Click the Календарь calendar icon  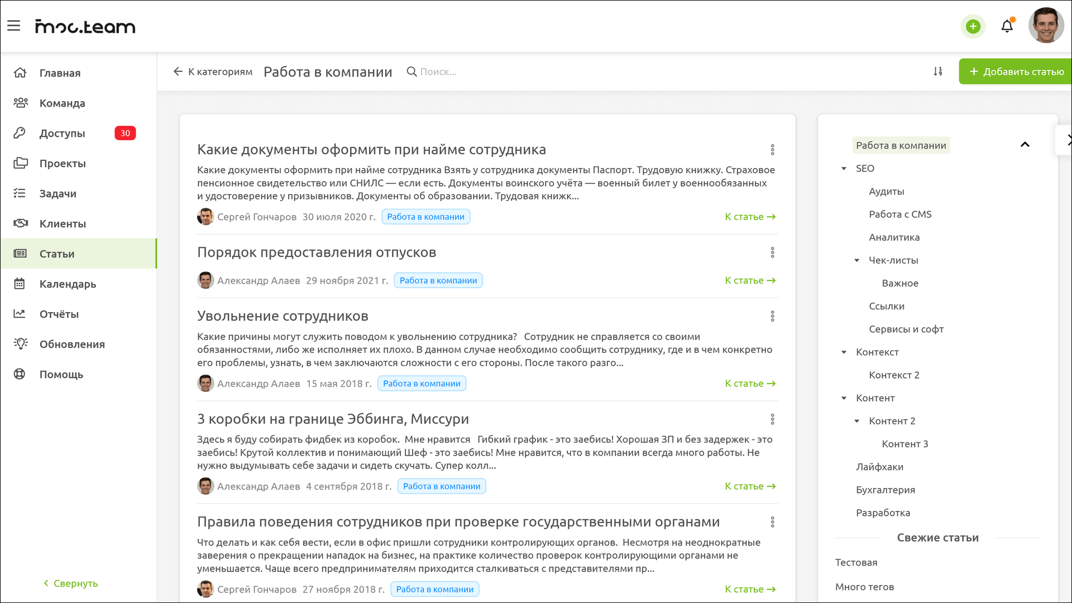tap(20, 284)
